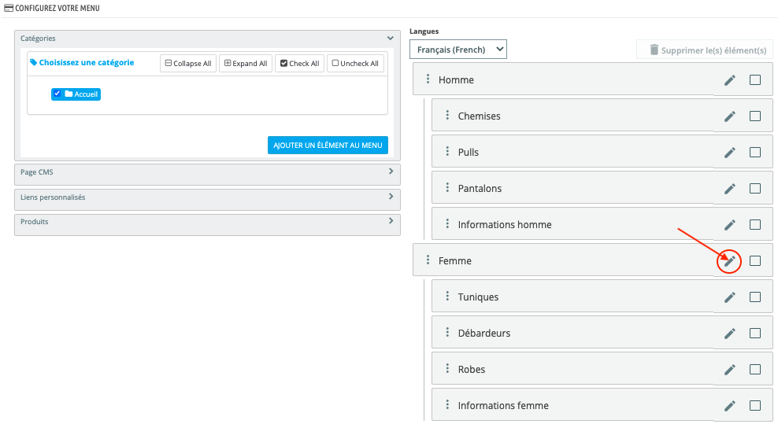Click the drag handle dots beside Tuniques
This screenshot has width=778, height=424.
pyautogui.click(x=446, y=297)
